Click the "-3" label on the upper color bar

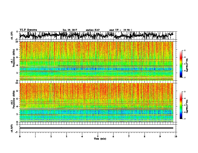[184, 50]
